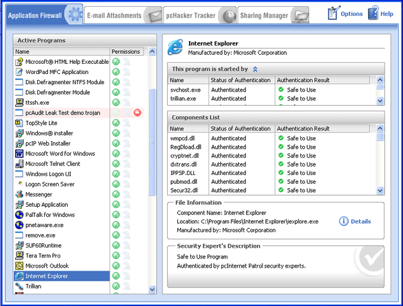This screenshot has height=306, width=403.
Task: Toggle allow permission for Microsoft Word for Windows
Action: pyautogui.click(x=116, y=154)
